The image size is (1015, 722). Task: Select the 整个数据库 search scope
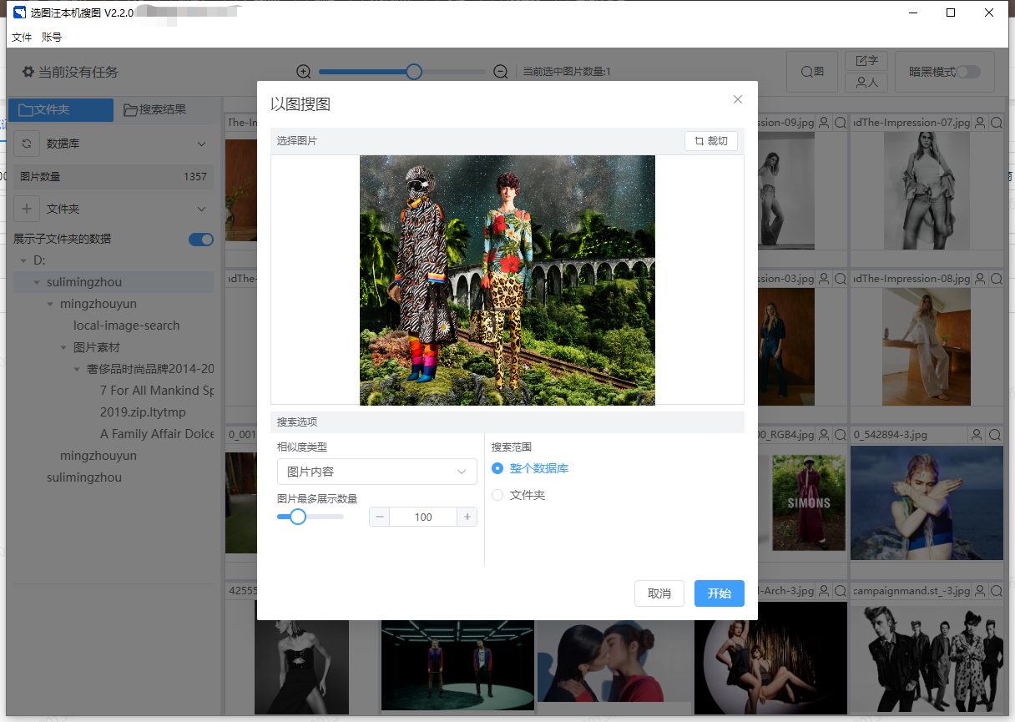click(x=498, y=468)
